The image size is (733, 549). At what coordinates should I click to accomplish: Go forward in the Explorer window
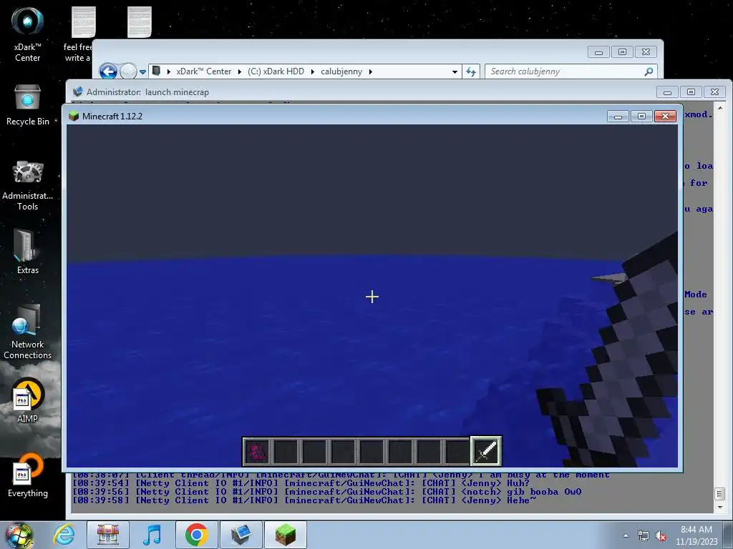click(x=128, y=71)
